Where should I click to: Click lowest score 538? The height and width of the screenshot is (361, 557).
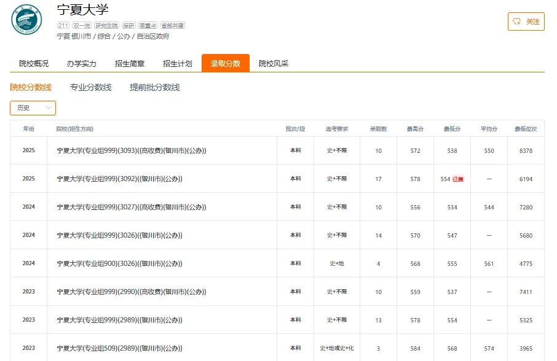(x=452, y=150)
